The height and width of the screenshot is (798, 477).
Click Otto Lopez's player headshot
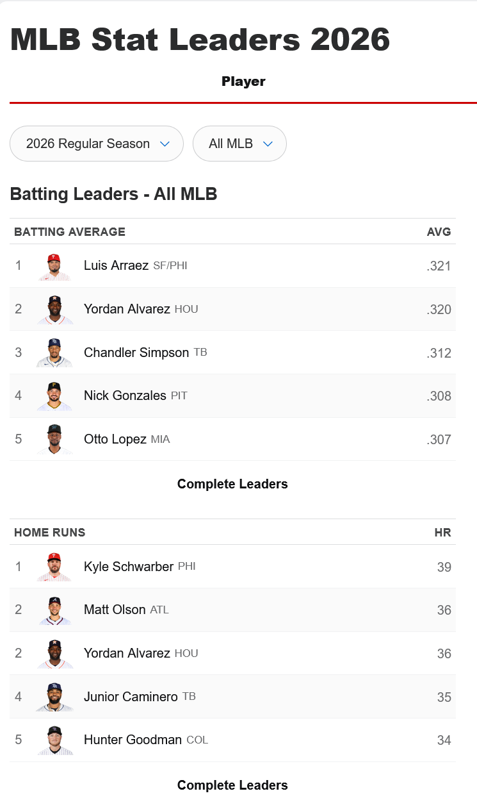54,440
